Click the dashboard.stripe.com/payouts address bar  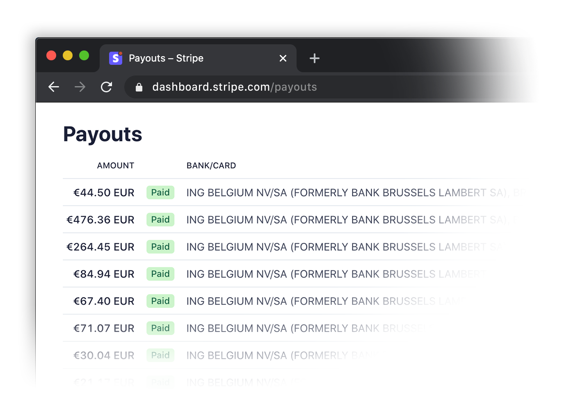point(234,87)
